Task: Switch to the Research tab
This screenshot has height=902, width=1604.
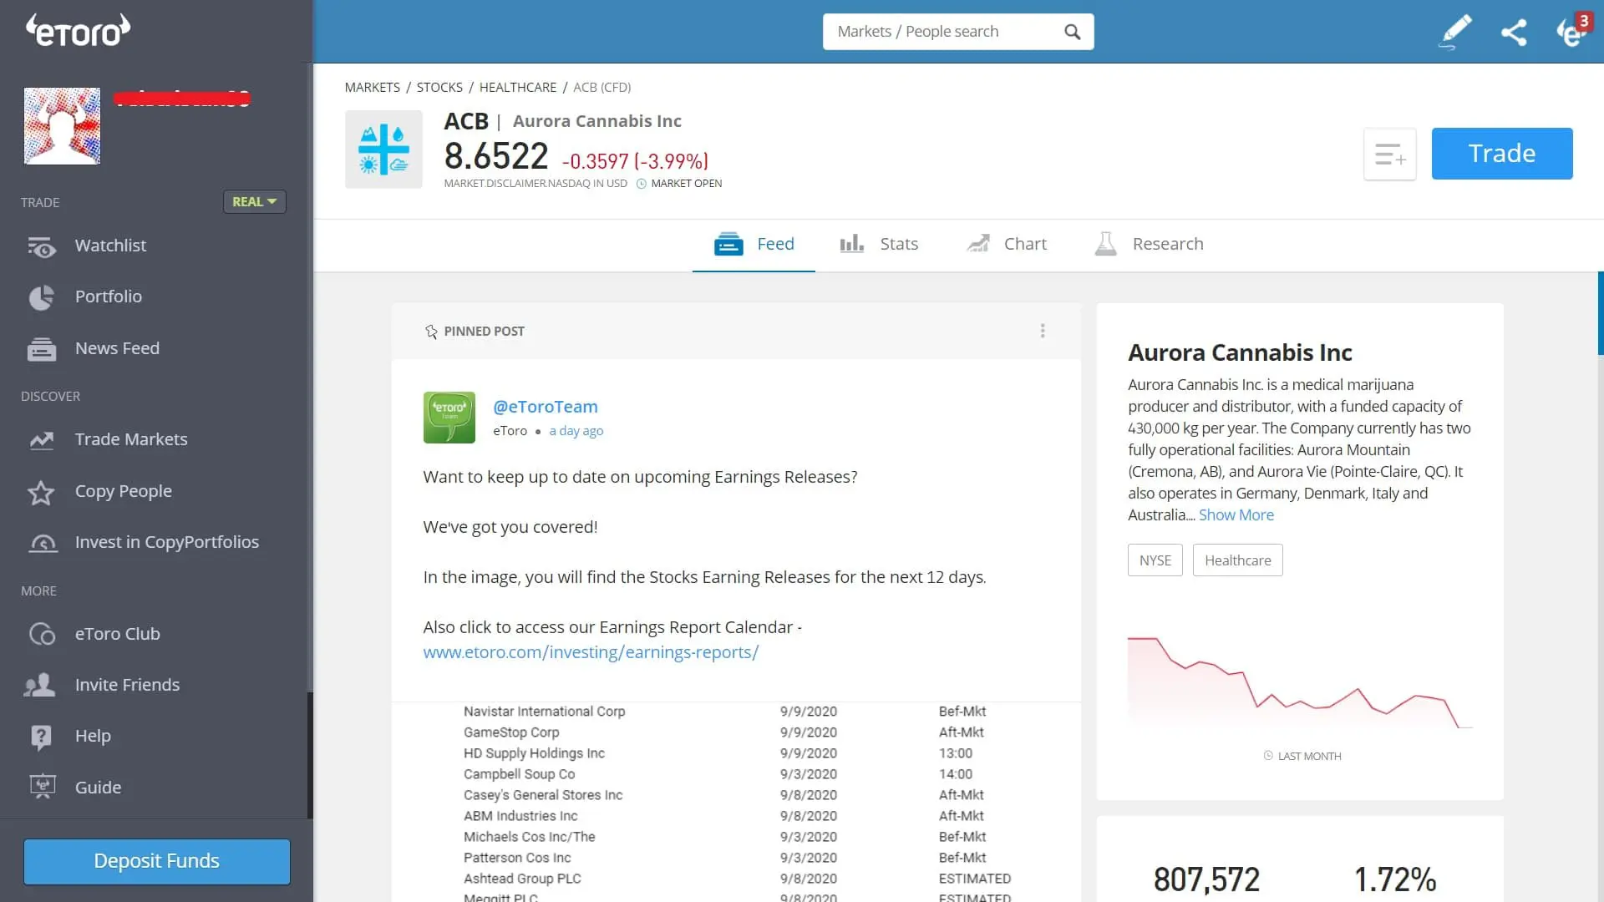Action: coord(1150,244)
